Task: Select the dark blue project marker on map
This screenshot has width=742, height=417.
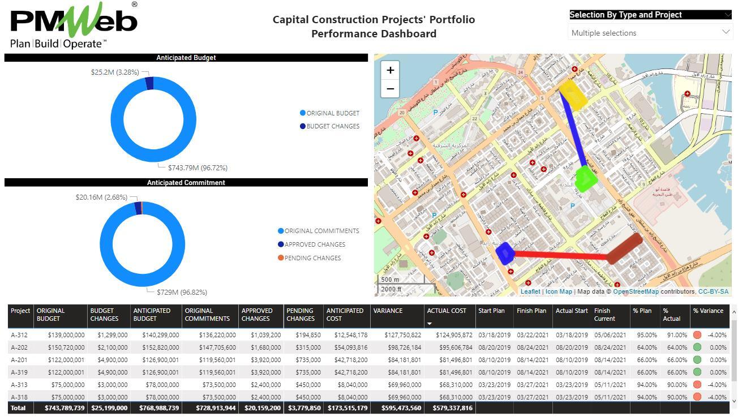Action: pyautogui.click(x=505, y=253)
